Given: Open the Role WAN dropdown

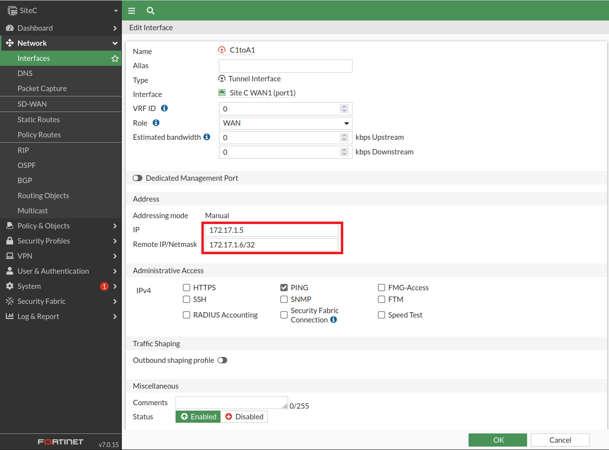Looking at the screenshot, I should (x=286, y=123).
